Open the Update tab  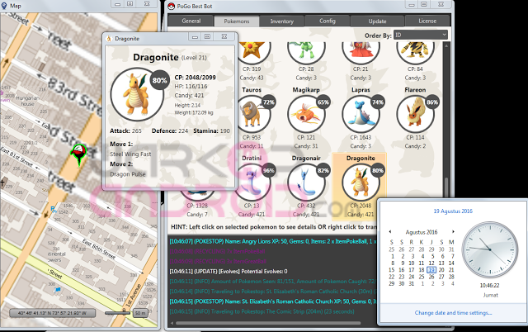coord(377,21)
